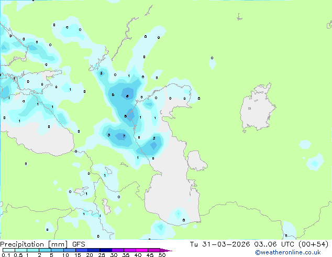
Task: Click the 1–2 mm legend color swatch
Action: 33,250
